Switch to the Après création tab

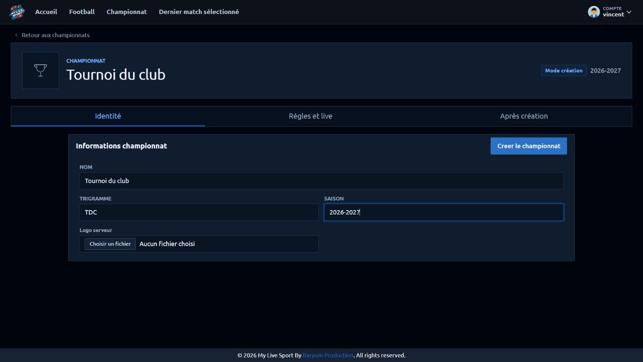point(524,116)
